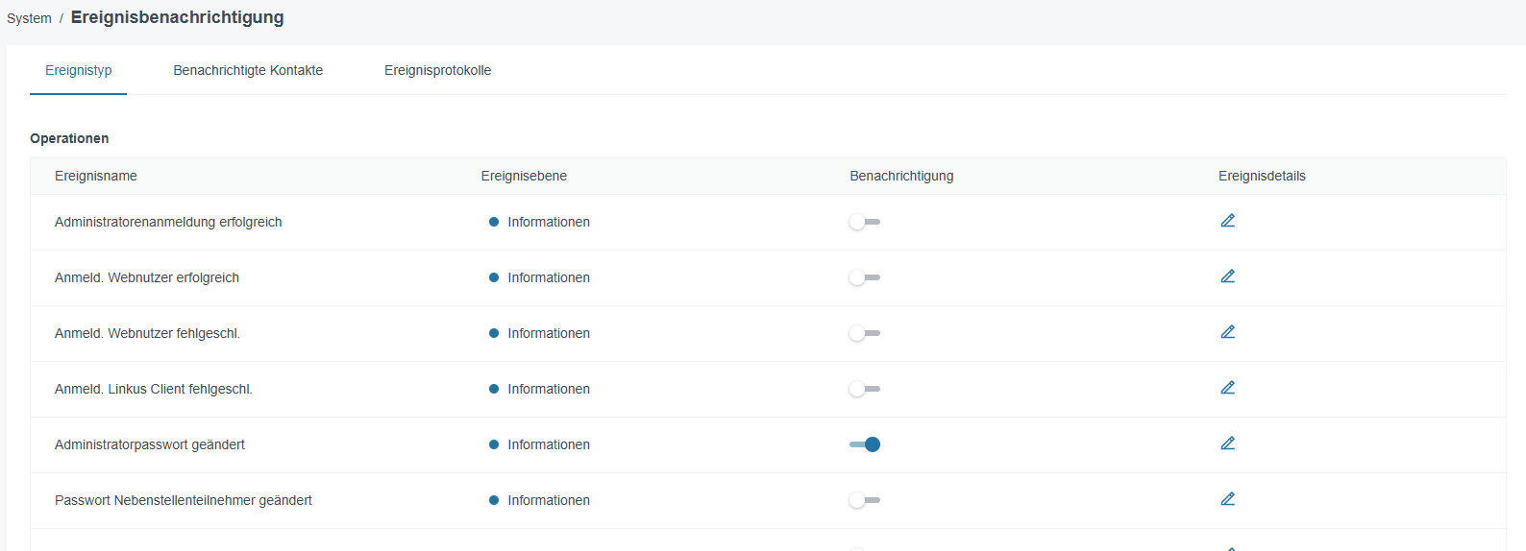Select Anmeld. Webnutzer erfolgreich event name
Screen dimensions: 1526x551
pos(147,277)
